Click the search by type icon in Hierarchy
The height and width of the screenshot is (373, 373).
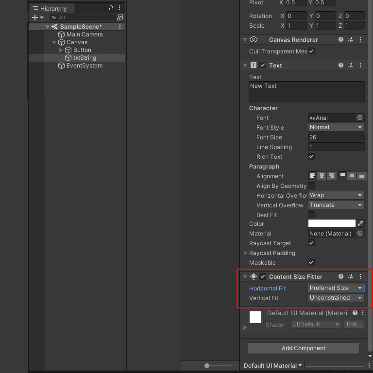(x=120, y=17)
